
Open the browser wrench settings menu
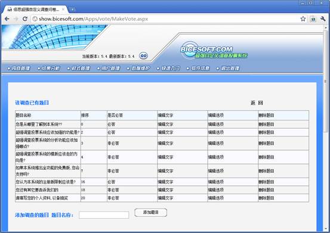click(323, 19)
